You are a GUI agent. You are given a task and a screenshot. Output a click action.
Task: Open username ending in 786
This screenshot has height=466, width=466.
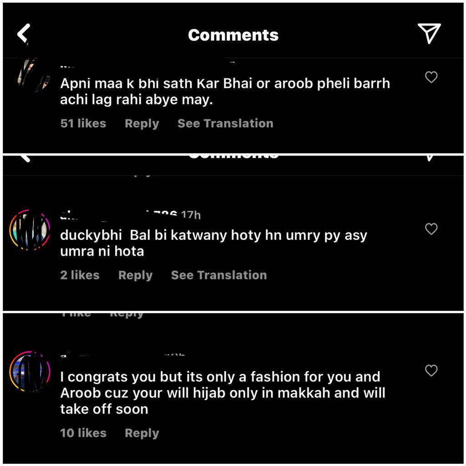pos(119,214)
